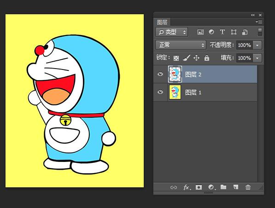Filter layers by type (T) icon
Viewport: 275px width, 208px height.
(222, 32)
